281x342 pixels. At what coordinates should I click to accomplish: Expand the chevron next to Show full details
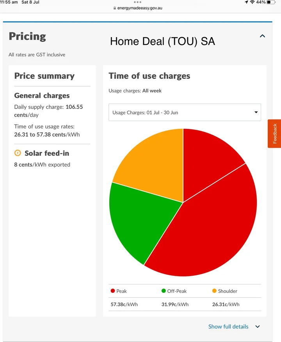(x=257, y=326)
